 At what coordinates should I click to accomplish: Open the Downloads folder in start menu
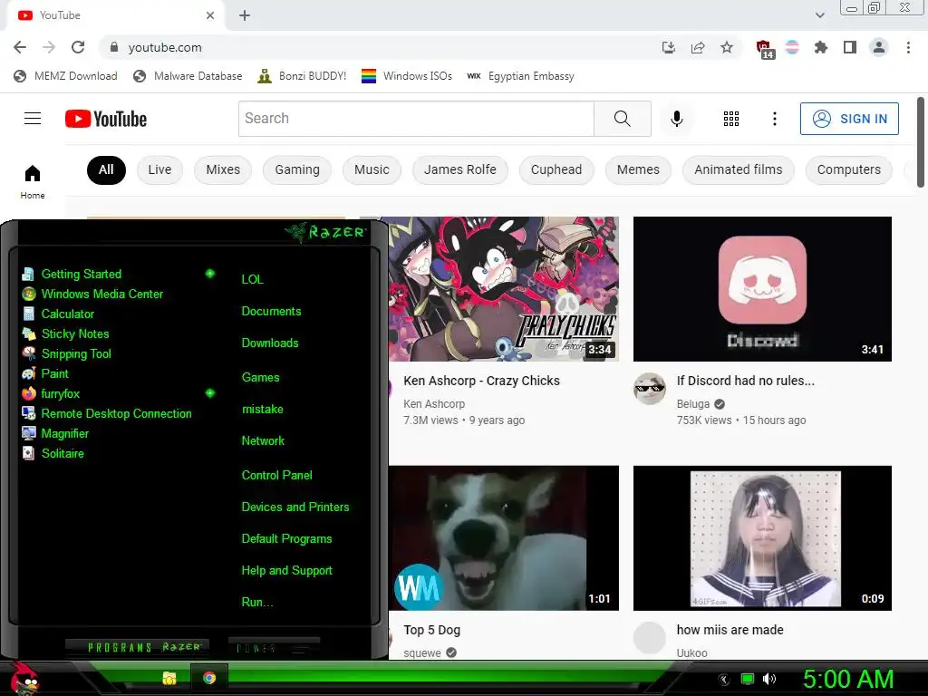coord(270,343)
